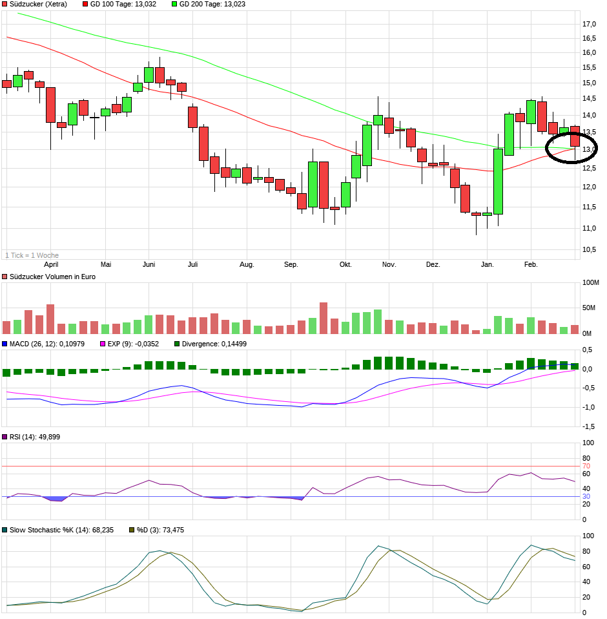Screen dimensions: 607x619
Task: Click the 'Sep.' month label on the axis
Action: tap(291, 264)
